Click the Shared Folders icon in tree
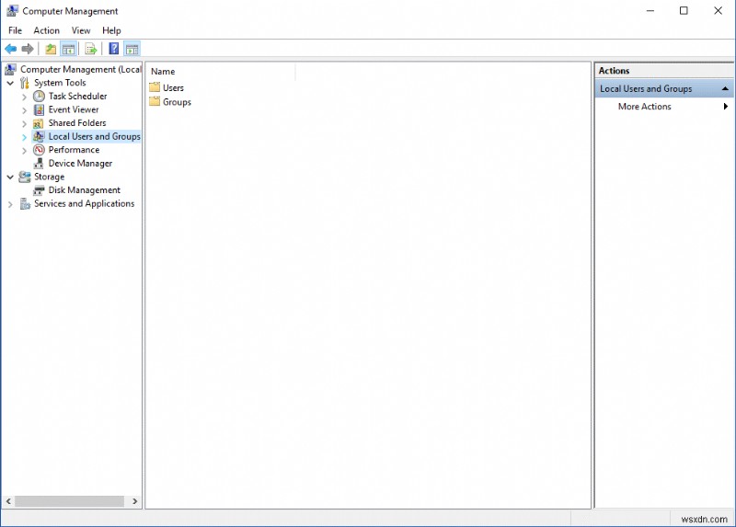The image size is (736, 527). [x=39, y=123]
